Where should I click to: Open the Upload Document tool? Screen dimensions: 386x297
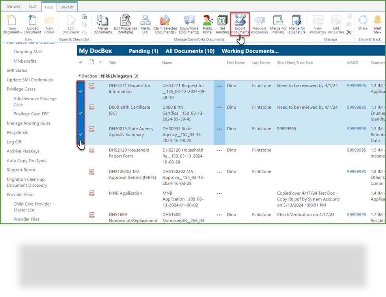33,24
